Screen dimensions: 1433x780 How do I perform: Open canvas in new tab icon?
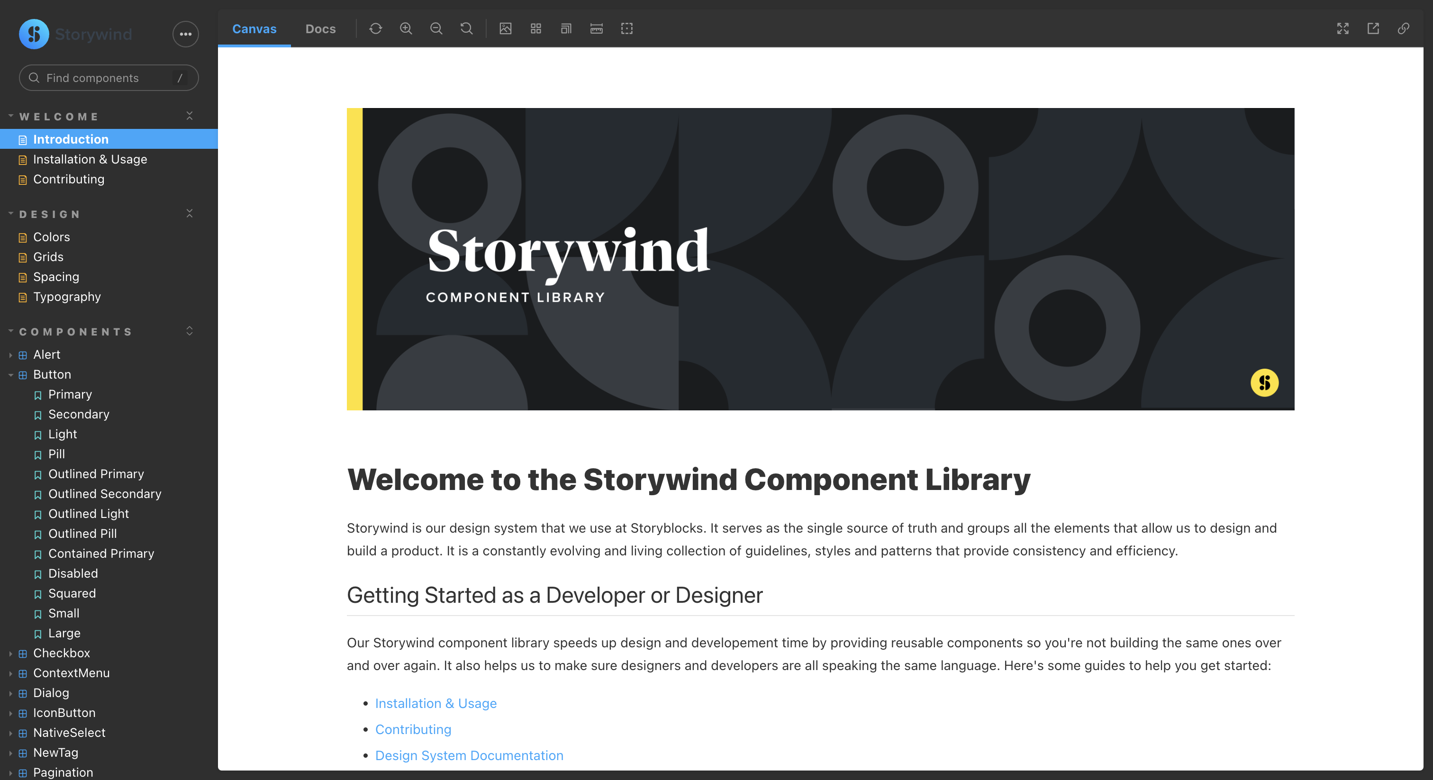pos(1373,28)
